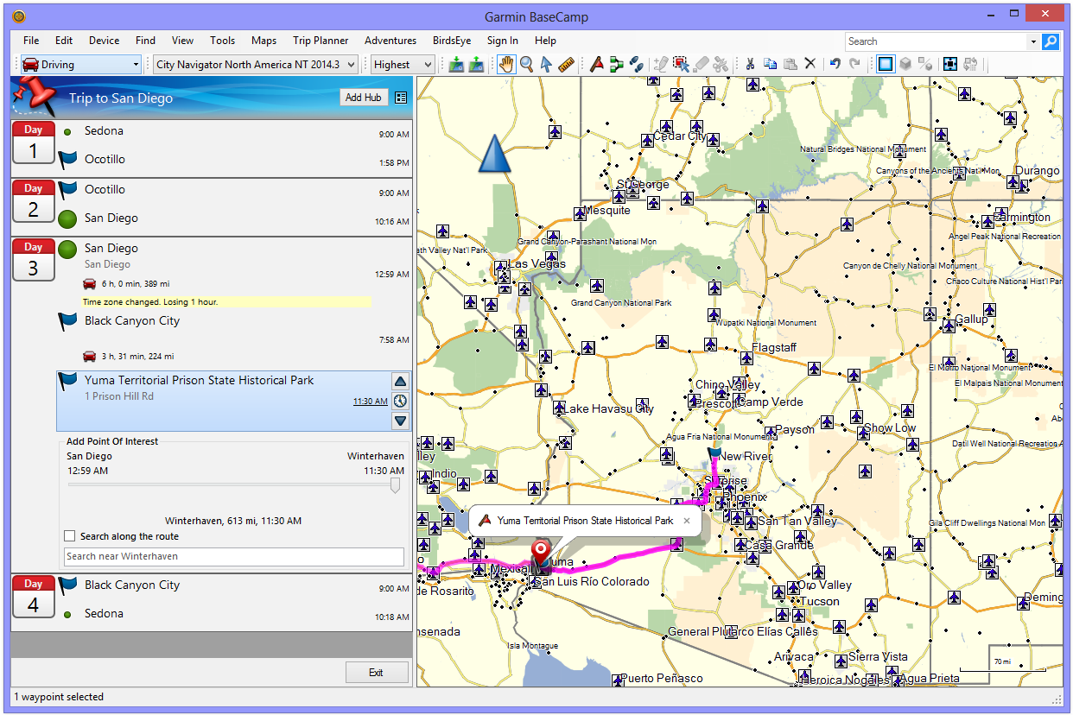Click the route time slider handle

(x=396, y=486)
